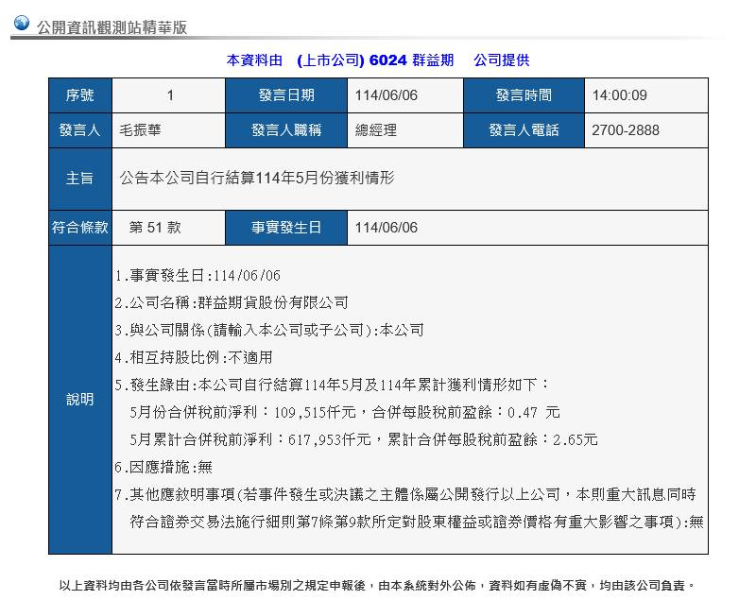Click line 6.因應措施:無

pyautogui.click(x=163, y=468)
